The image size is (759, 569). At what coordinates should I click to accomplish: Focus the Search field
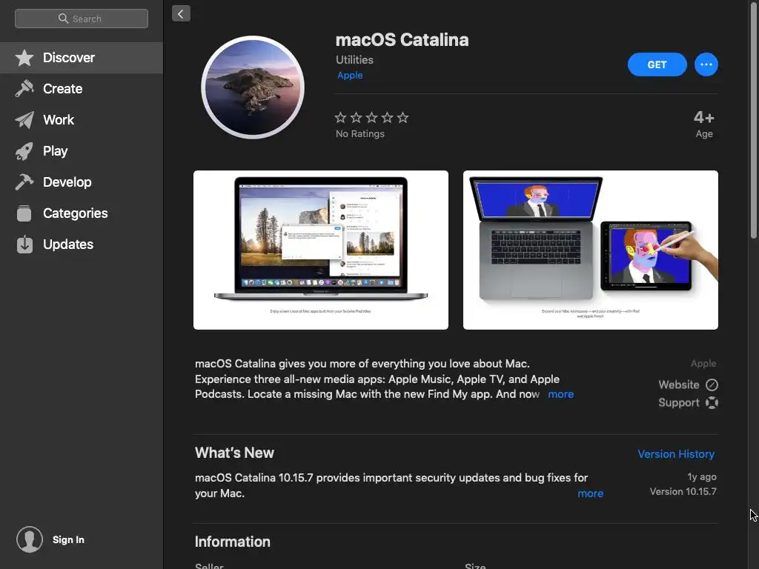point(82,19)
